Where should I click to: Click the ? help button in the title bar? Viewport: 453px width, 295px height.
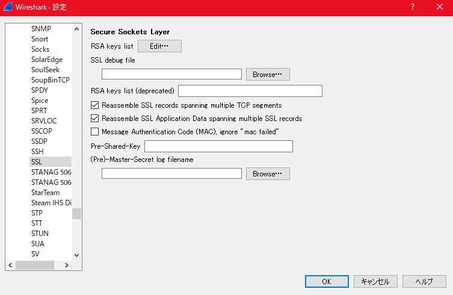click(x=413, y=7)
